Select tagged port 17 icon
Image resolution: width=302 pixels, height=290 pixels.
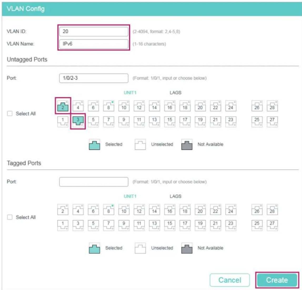pos(185,225)
